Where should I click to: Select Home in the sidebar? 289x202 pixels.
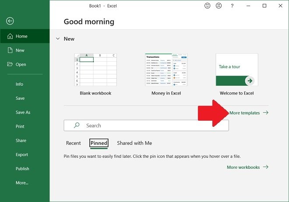tap(25, 36)
